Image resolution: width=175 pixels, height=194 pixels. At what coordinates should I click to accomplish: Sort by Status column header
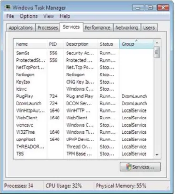(108, 44)
